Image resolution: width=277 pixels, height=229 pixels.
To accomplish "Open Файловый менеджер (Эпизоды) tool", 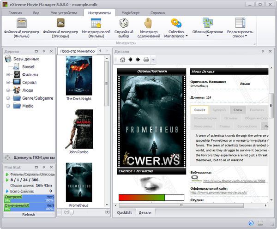I will [x=60, y=28].
